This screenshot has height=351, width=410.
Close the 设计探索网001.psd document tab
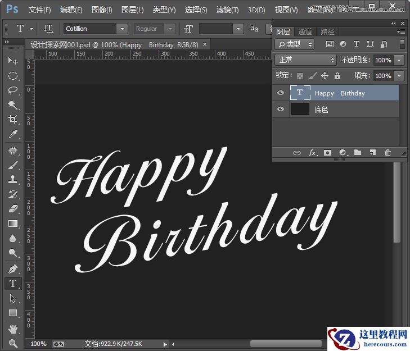pyautogui.click(x=205, y=44)
